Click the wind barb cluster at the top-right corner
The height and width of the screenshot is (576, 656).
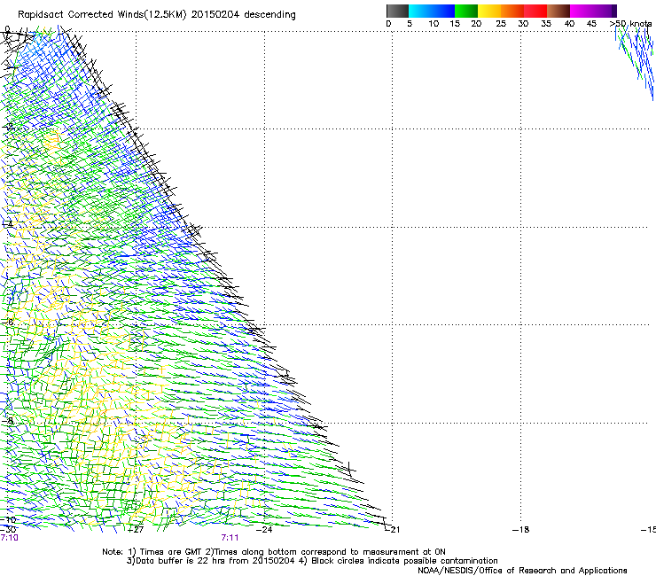click(x=635, y=63)
